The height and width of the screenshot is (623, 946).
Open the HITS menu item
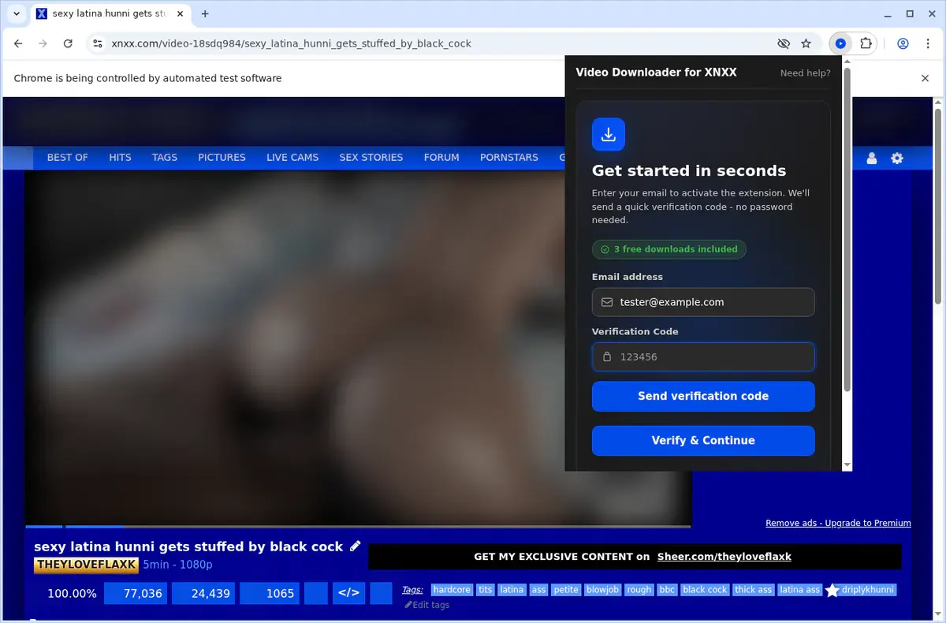(120, 158)
